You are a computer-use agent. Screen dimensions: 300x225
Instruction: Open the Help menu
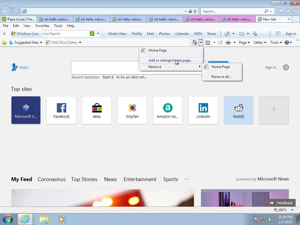[71, 26]
